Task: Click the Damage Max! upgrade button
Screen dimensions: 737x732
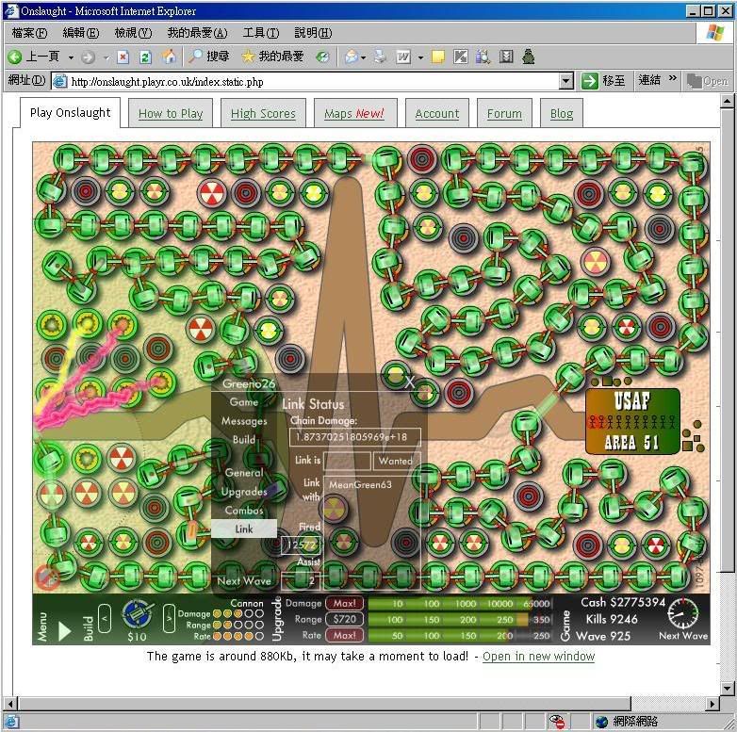Action: pos(345,603)
